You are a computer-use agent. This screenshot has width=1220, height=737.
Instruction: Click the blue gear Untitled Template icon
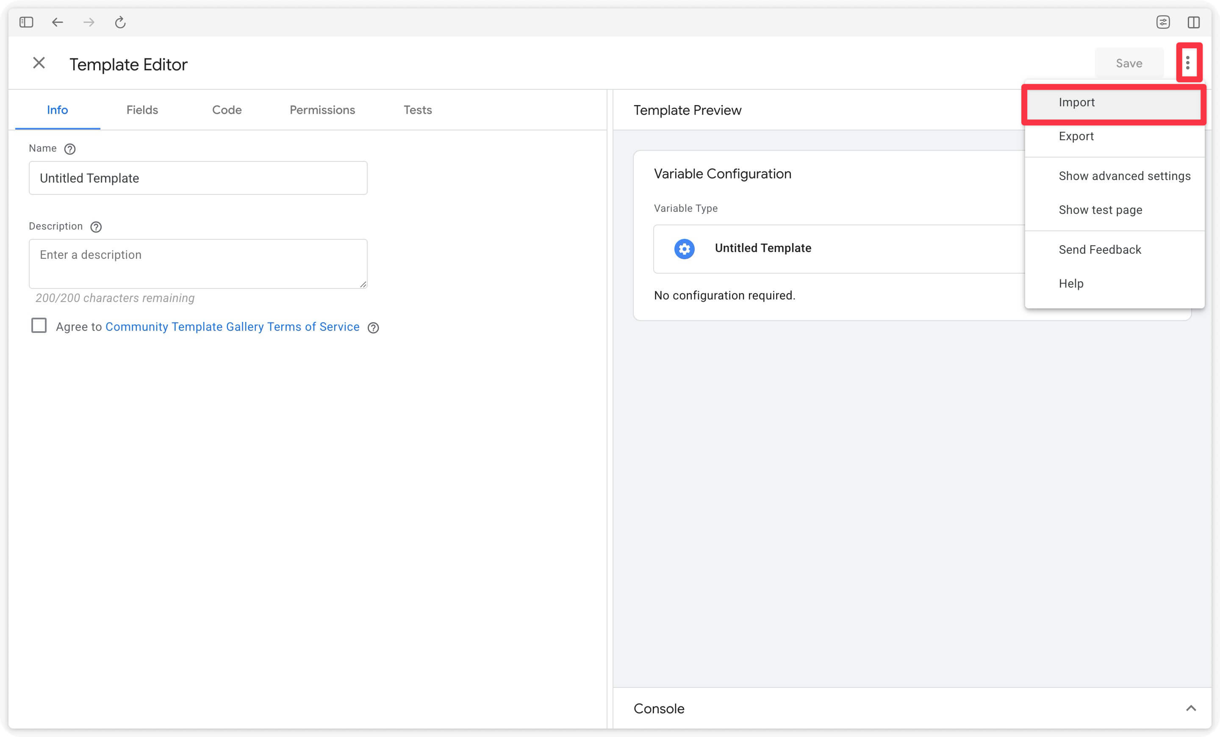point(684,249)
